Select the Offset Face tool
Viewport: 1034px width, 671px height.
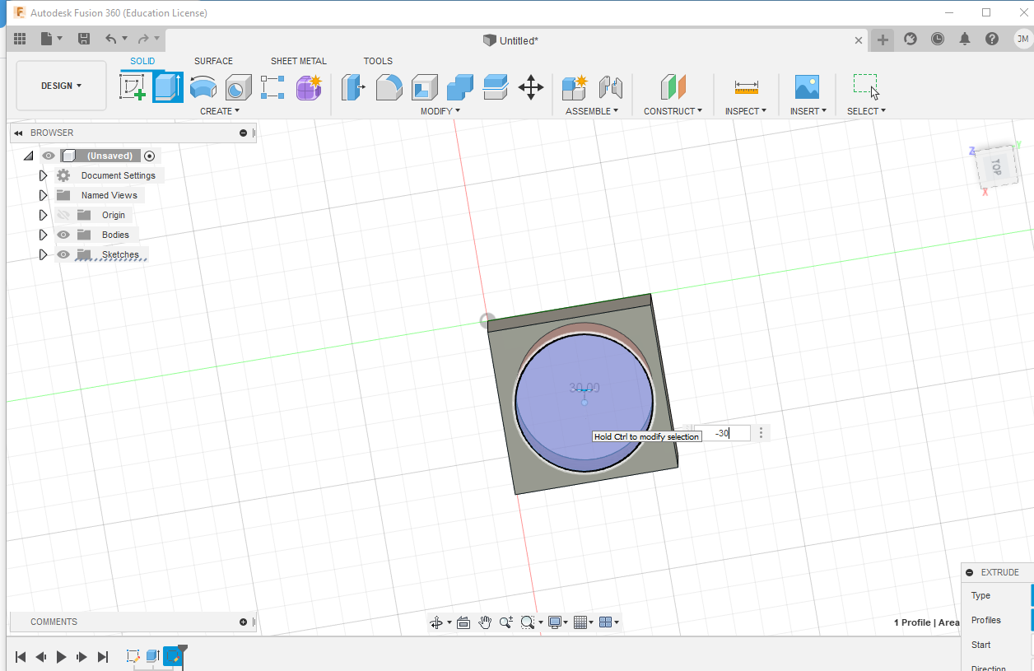tap(495, 87)
